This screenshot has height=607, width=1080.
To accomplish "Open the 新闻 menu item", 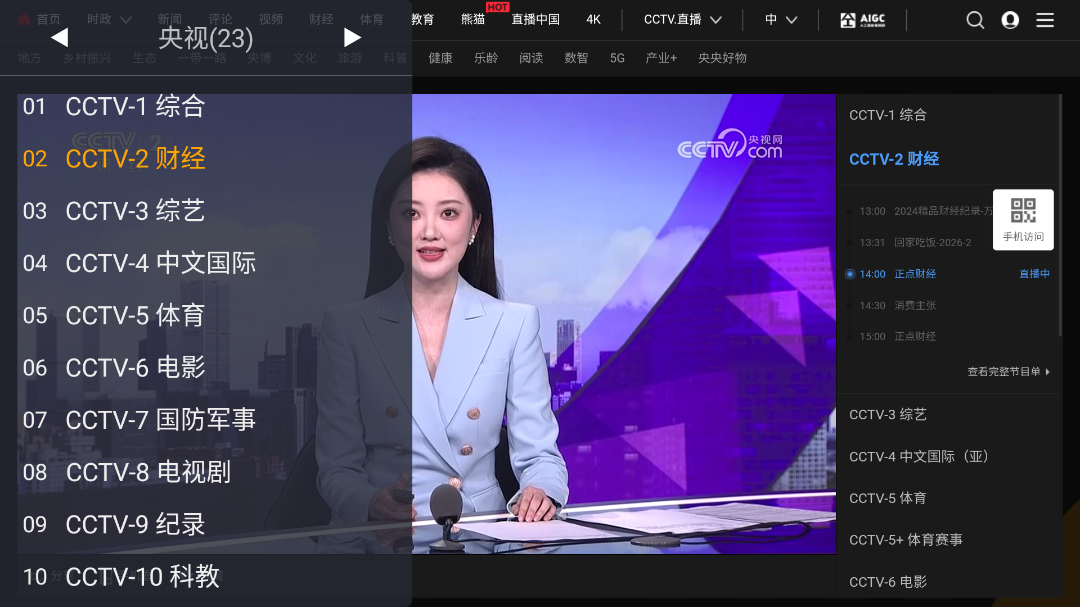I will tap(169, 19).
